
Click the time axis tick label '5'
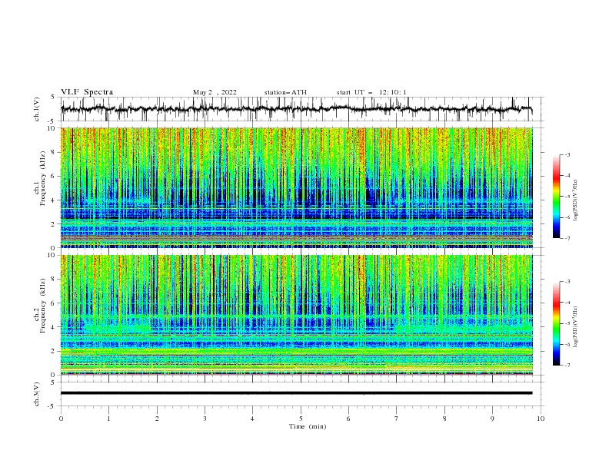coord(301,419)
